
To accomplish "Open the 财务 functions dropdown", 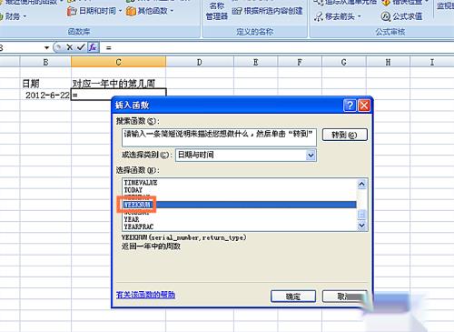I will 13,16.
